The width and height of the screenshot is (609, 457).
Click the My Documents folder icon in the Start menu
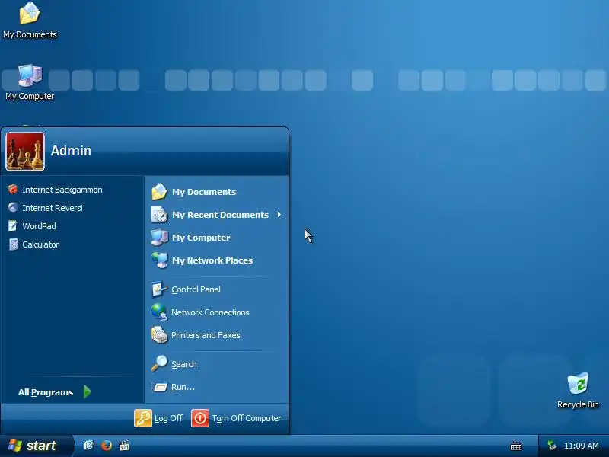click(159, 192)
